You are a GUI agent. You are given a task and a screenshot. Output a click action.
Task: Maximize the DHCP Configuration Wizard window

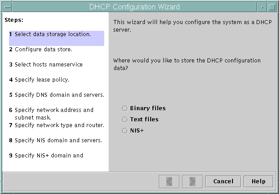(272, 7)
